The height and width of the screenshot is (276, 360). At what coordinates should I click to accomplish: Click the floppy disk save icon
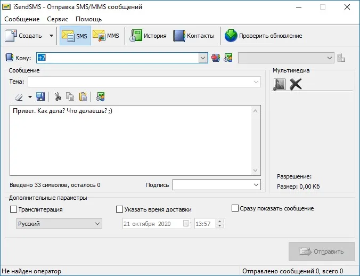(x=40, y=96)
